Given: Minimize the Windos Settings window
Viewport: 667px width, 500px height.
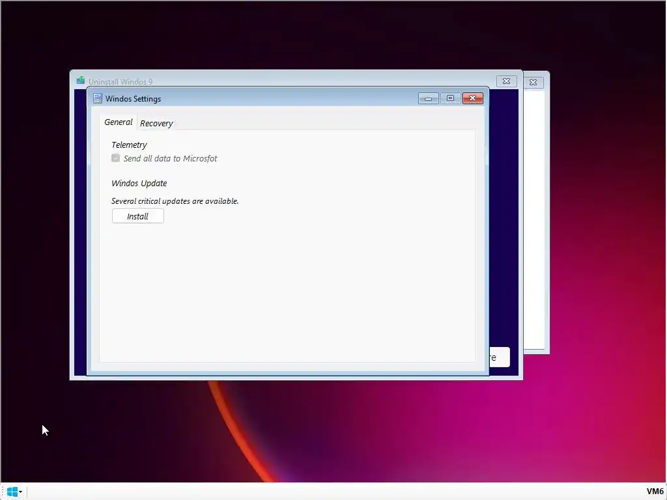Looking at the screenshot, I should tap(429, 98).
